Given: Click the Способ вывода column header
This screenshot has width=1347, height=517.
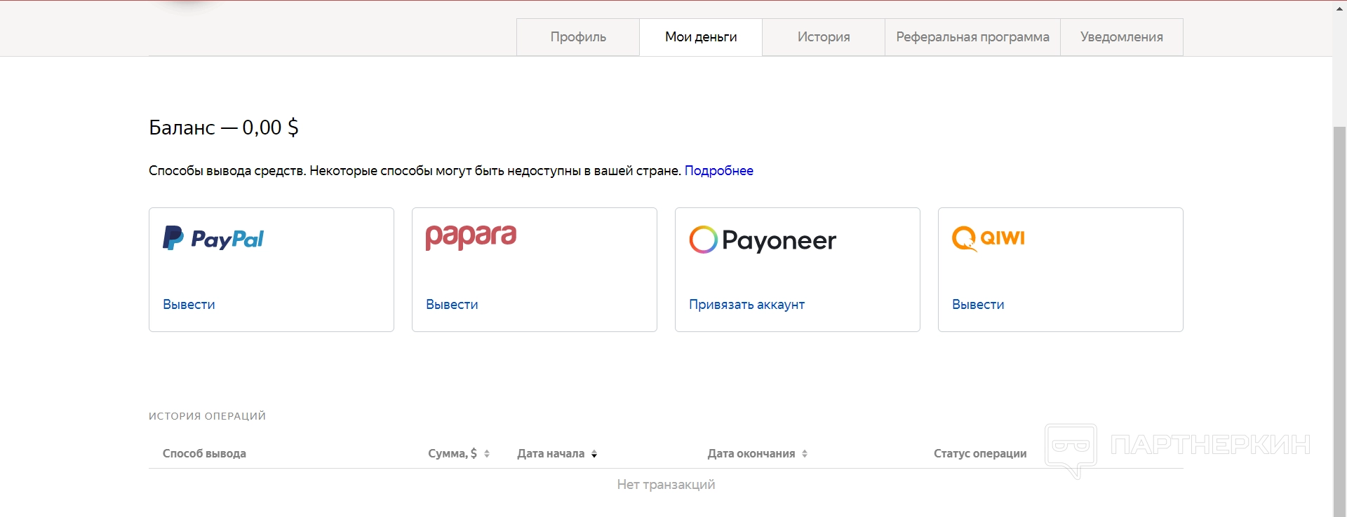Looking at the screenshot, I should 204,454.
